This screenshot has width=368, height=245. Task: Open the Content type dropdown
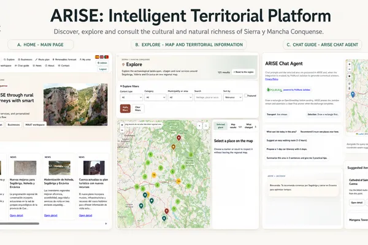[x=131, y=97]
